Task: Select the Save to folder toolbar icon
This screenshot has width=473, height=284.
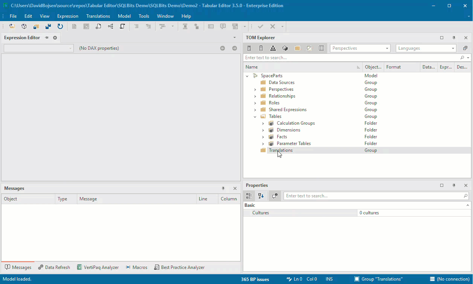Action: pyautogui.click(x=36, y=26)
